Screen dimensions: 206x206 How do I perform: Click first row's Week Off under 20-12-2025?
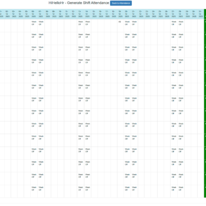pos(127,23)
